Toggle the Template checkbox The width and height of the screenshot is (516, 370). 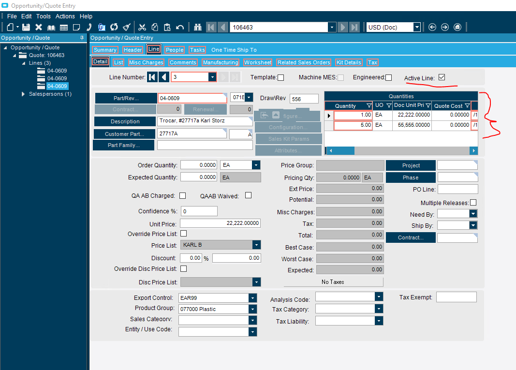click(x=280, y=78)
